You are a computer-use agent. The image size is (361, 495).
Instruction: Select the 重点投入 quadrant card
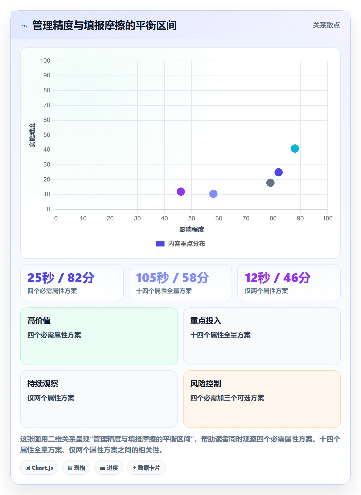262,336
